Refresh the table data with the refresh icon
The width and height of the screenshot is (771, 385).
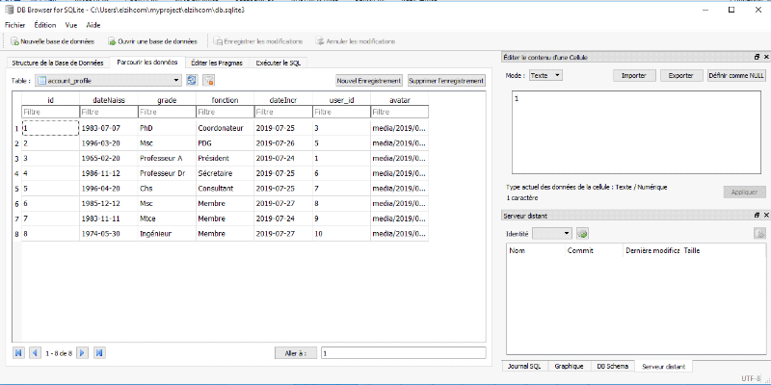(x=192, y=81)
